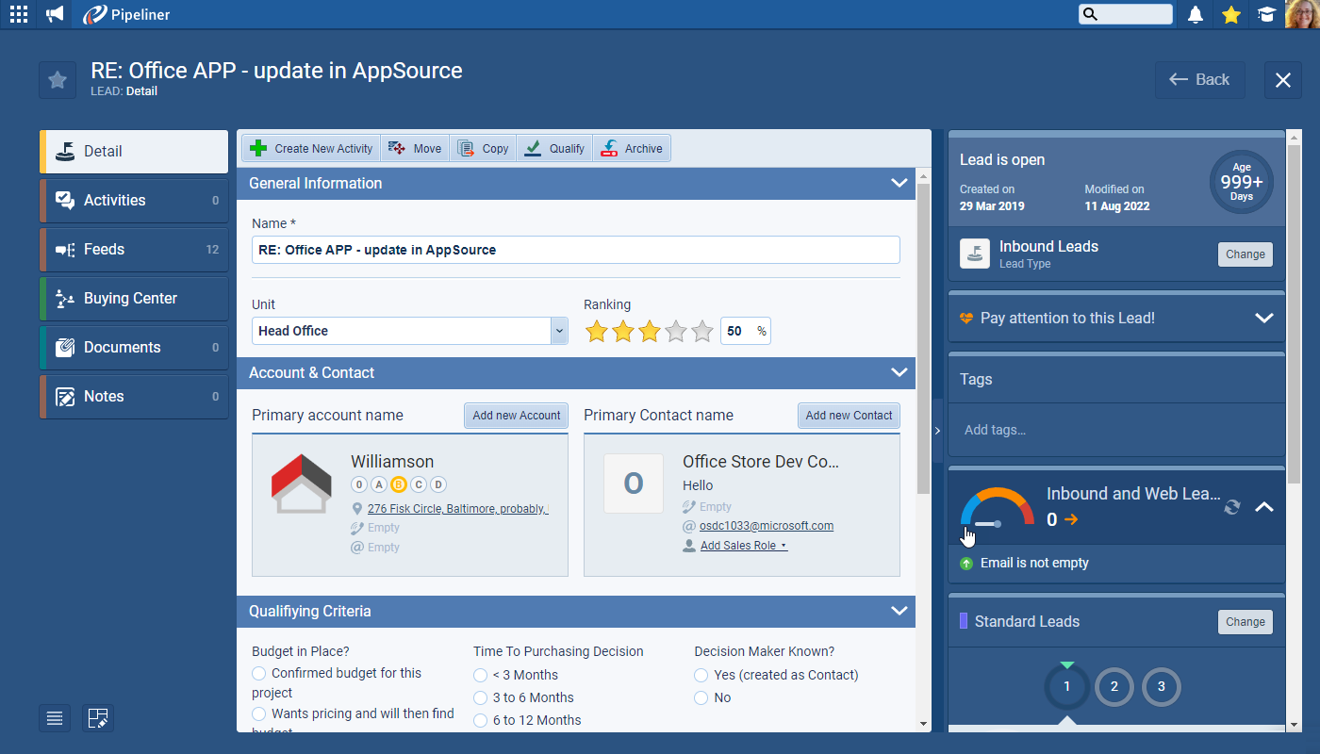Screen dimensions: 1320x754
Task: Open the osdc1033@microsoft.com email link
Action: (x=766, y=526)
